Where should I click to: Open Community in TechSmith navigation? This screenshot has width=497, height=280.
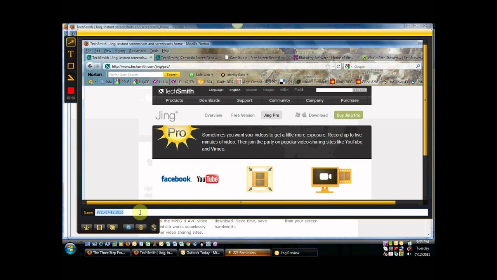(280, 100)
